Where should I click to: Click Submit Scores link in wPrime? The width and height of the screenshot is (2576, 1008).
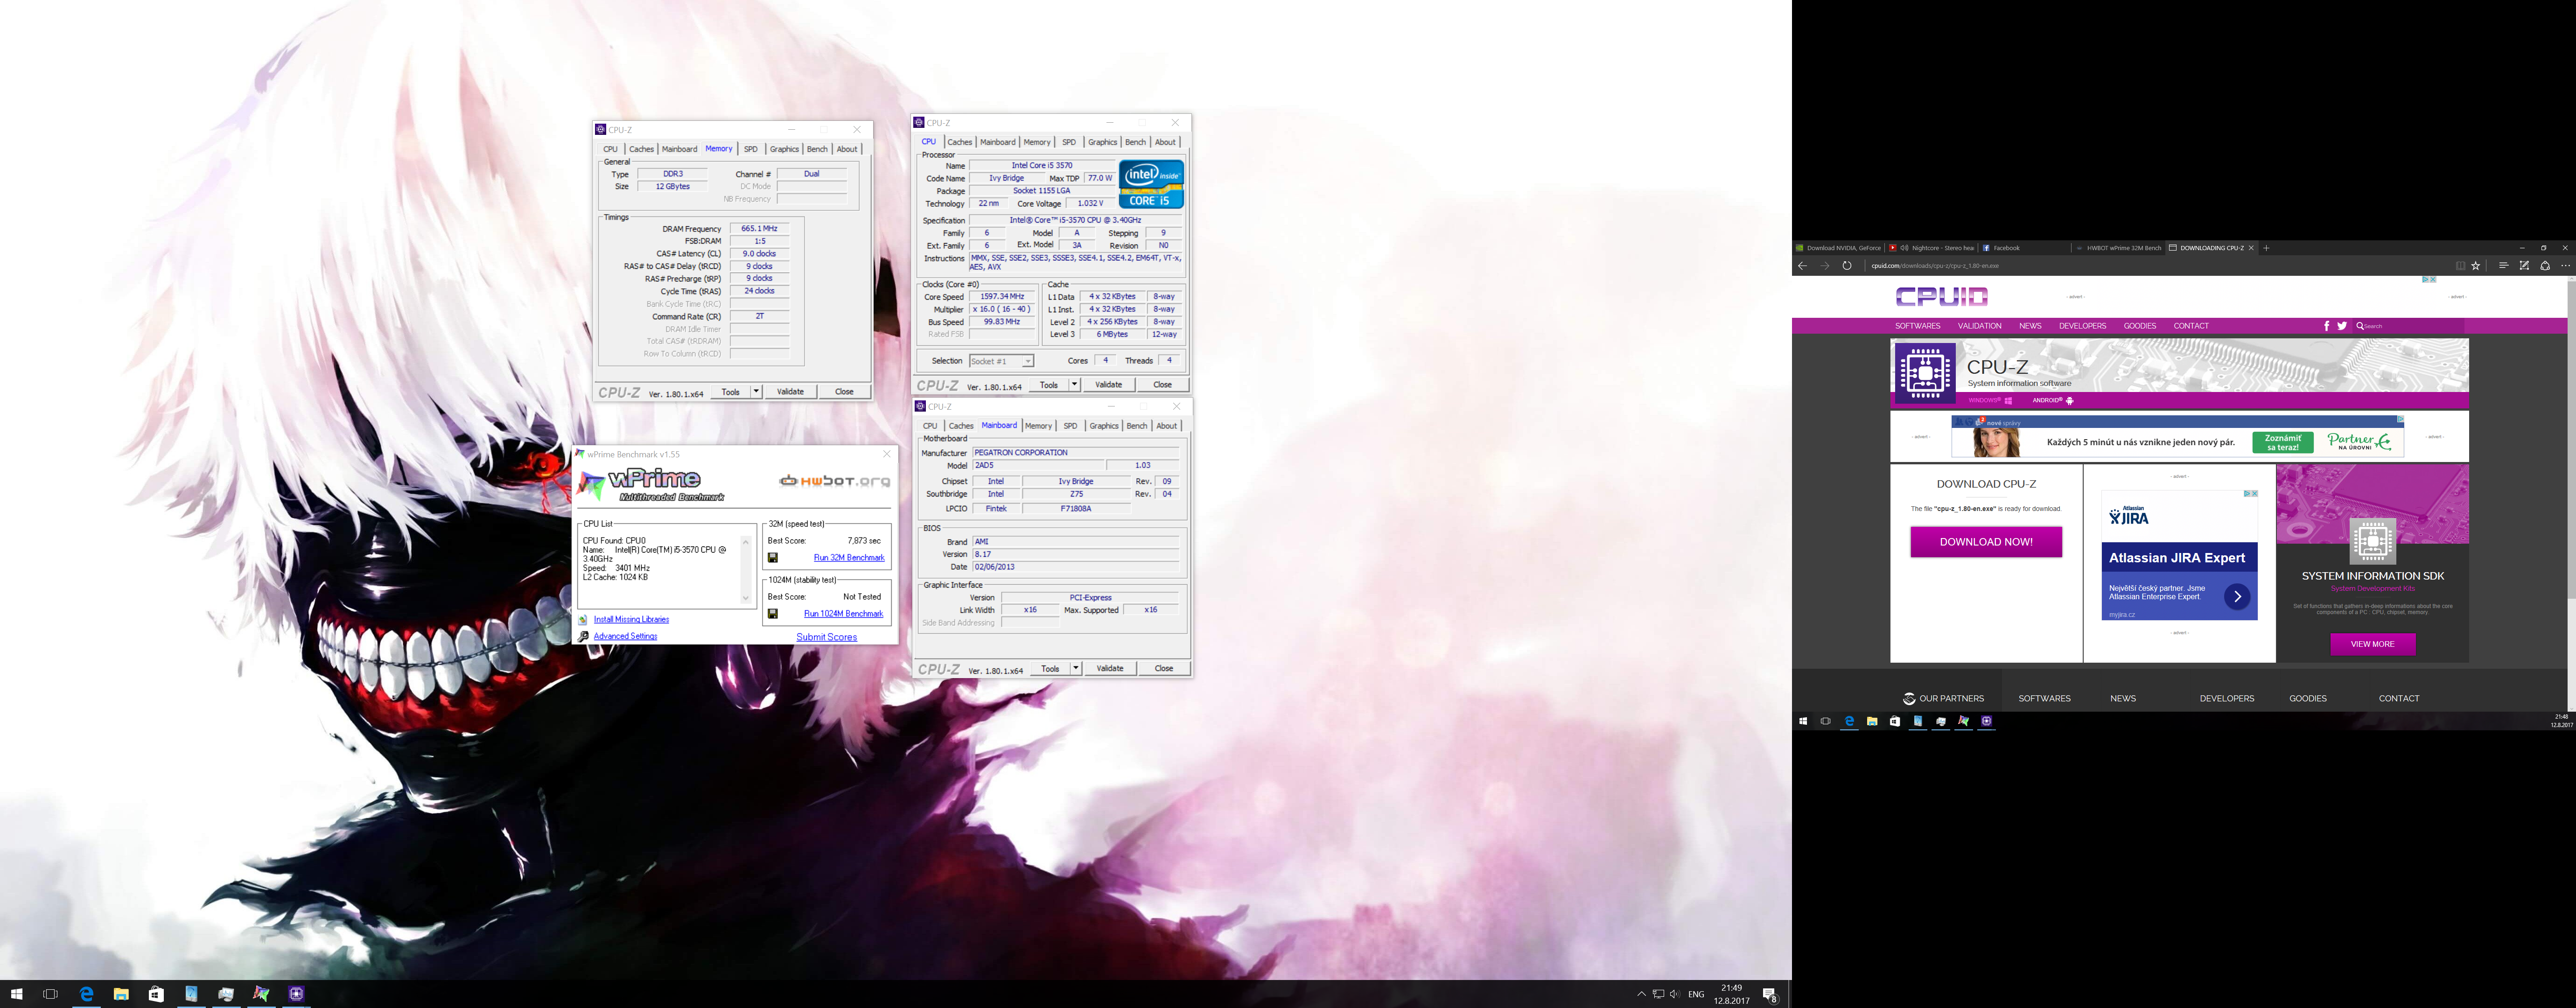826,637
